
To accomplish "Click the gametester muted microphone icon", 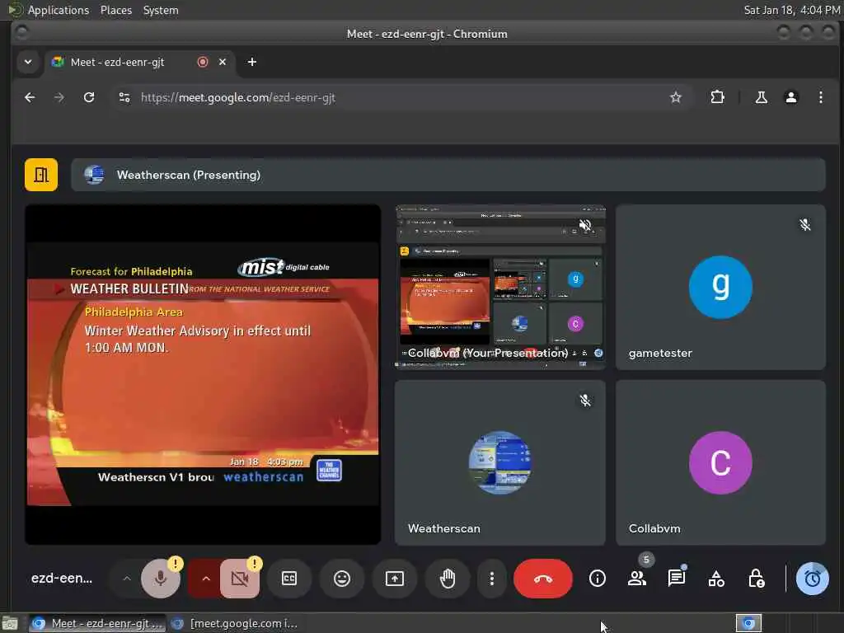I will pos(804,224).
